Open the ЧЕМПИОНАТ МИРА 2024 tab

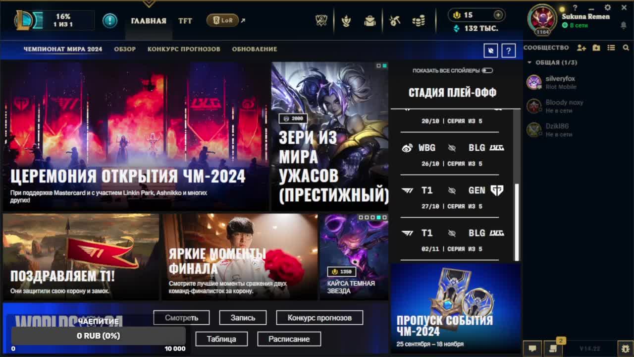[x=63, y=49]
